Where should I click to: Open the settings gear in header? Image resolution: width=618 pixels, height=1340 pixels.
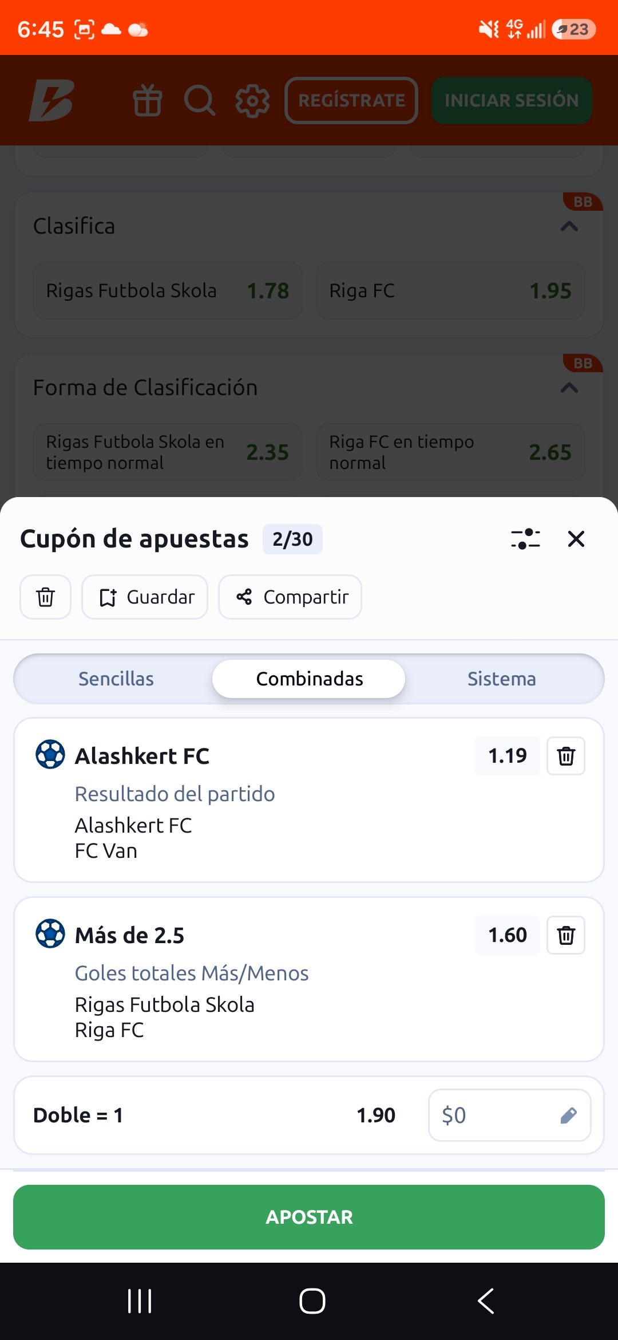(x=252, y=101)
